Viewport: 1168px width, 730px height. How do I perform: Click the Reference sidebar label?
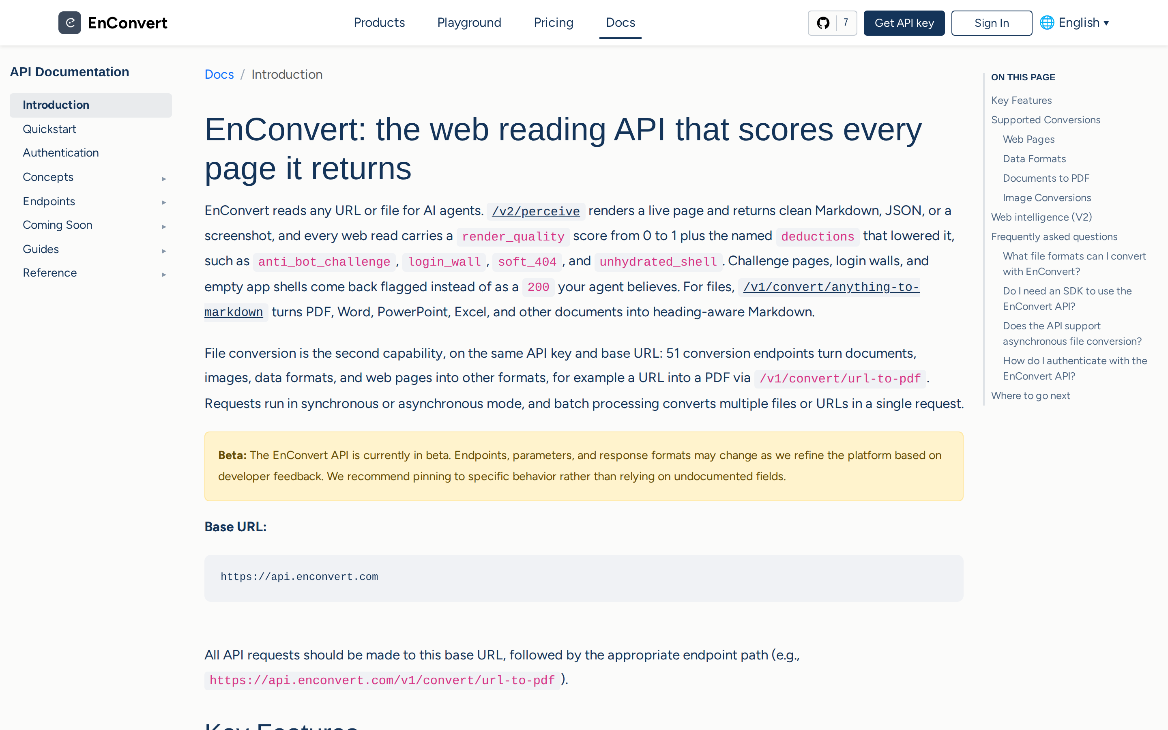click(50, 273)
